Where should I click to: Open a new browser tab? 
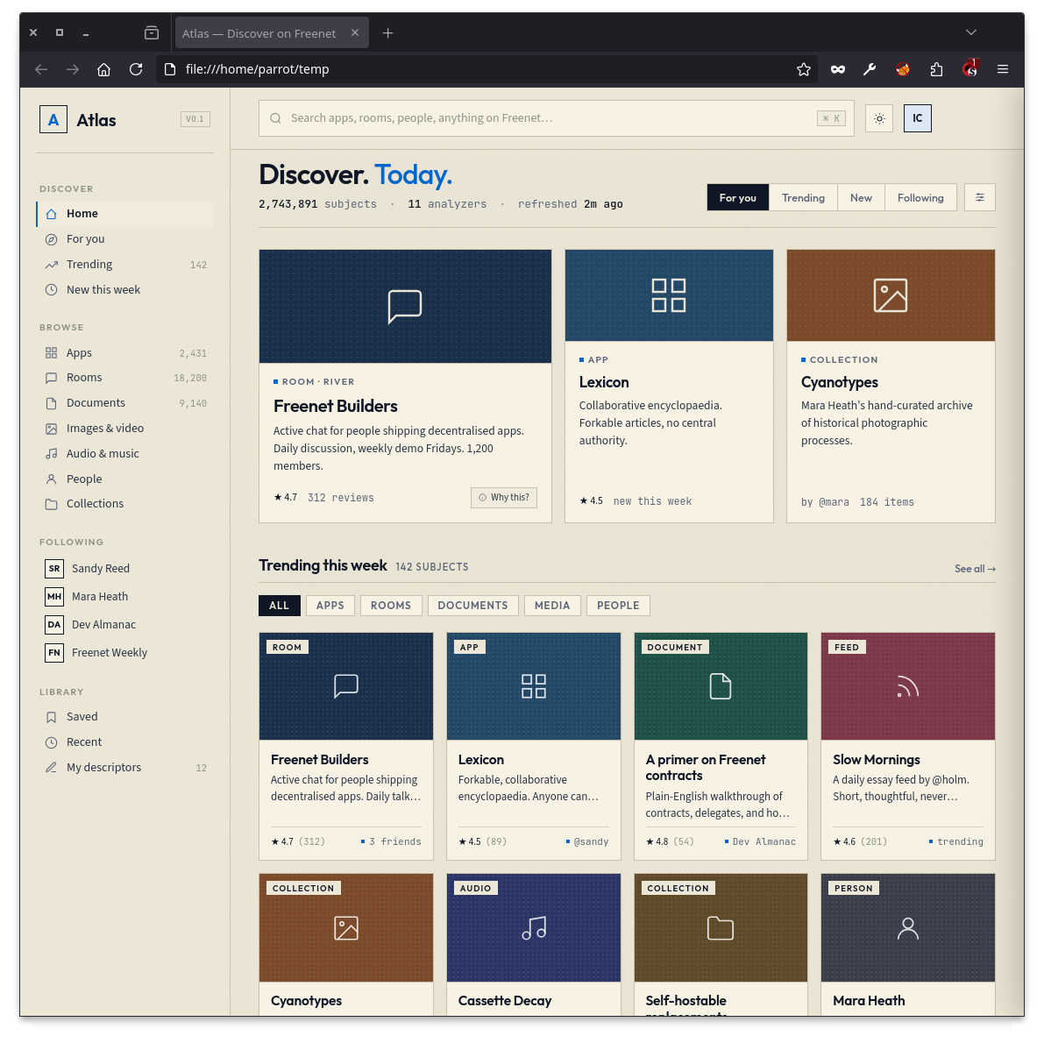click(x=388, y=33)
